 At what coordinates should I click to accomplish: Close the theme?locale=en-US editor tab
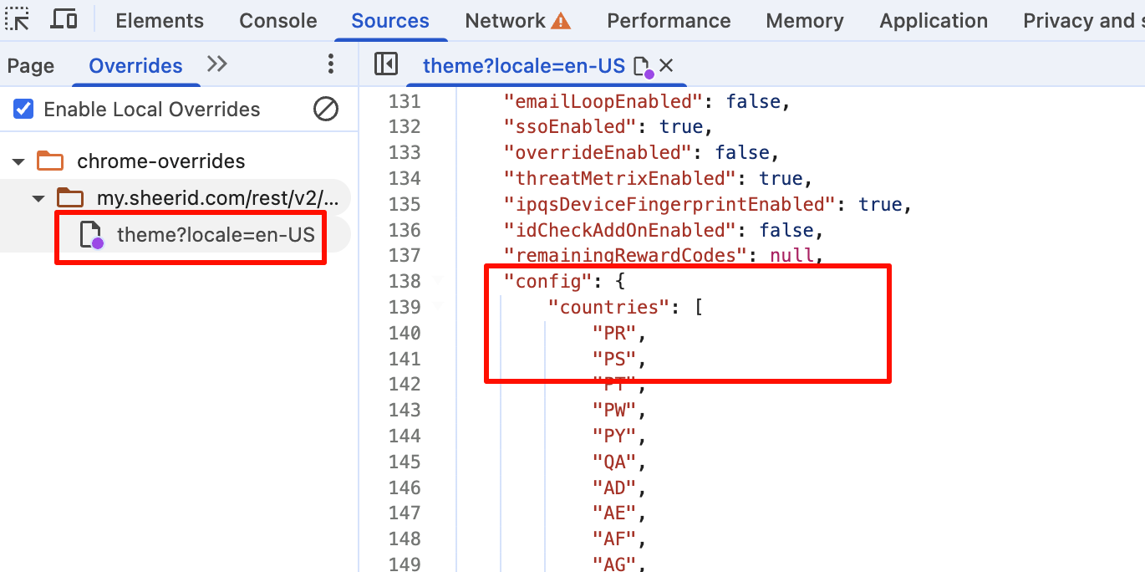(666, 65)
